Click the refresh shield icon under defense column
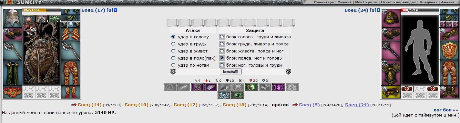 (x=288, y=71)
